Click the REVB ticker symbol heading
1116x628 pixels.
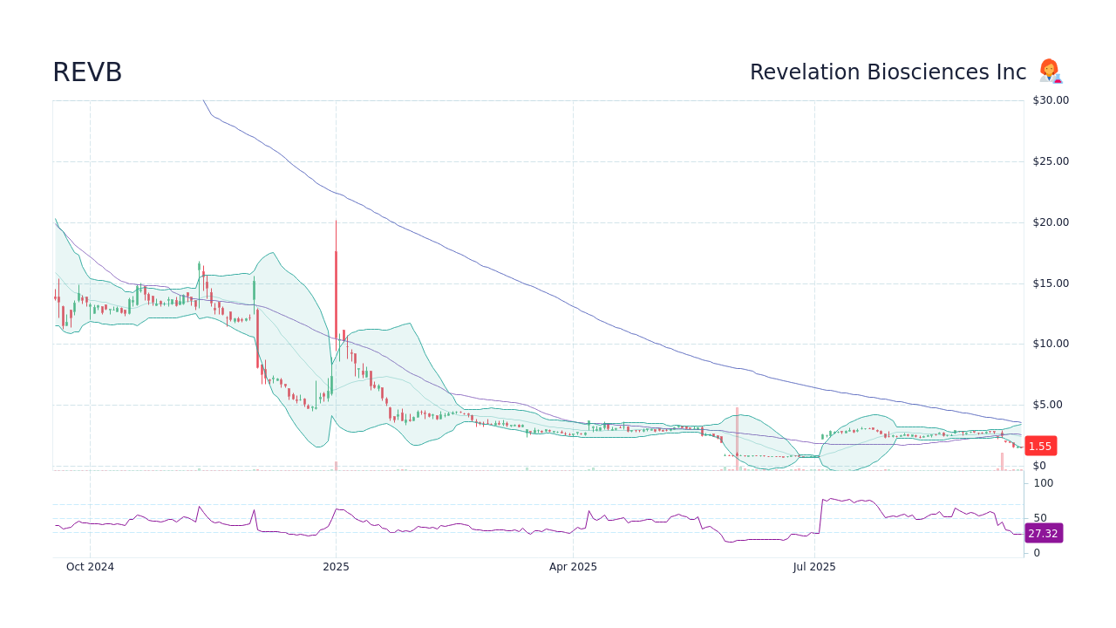[87, 72]
